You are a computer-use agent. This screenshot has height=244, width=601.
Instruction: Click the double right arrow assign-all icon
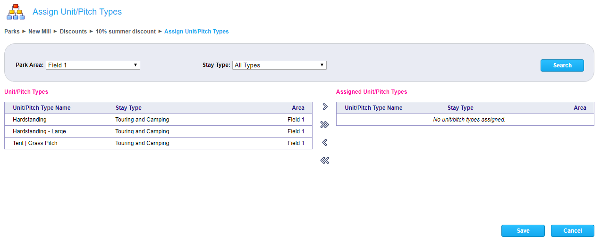point(324,125)
